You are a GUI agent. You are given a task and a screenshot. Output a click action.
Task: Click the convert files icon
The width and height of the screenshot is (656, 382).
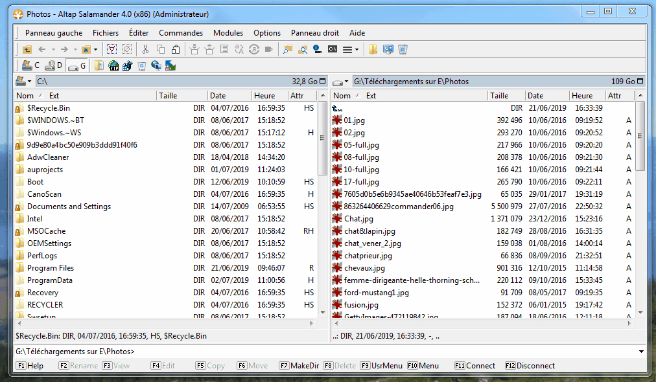coord(254,49)
